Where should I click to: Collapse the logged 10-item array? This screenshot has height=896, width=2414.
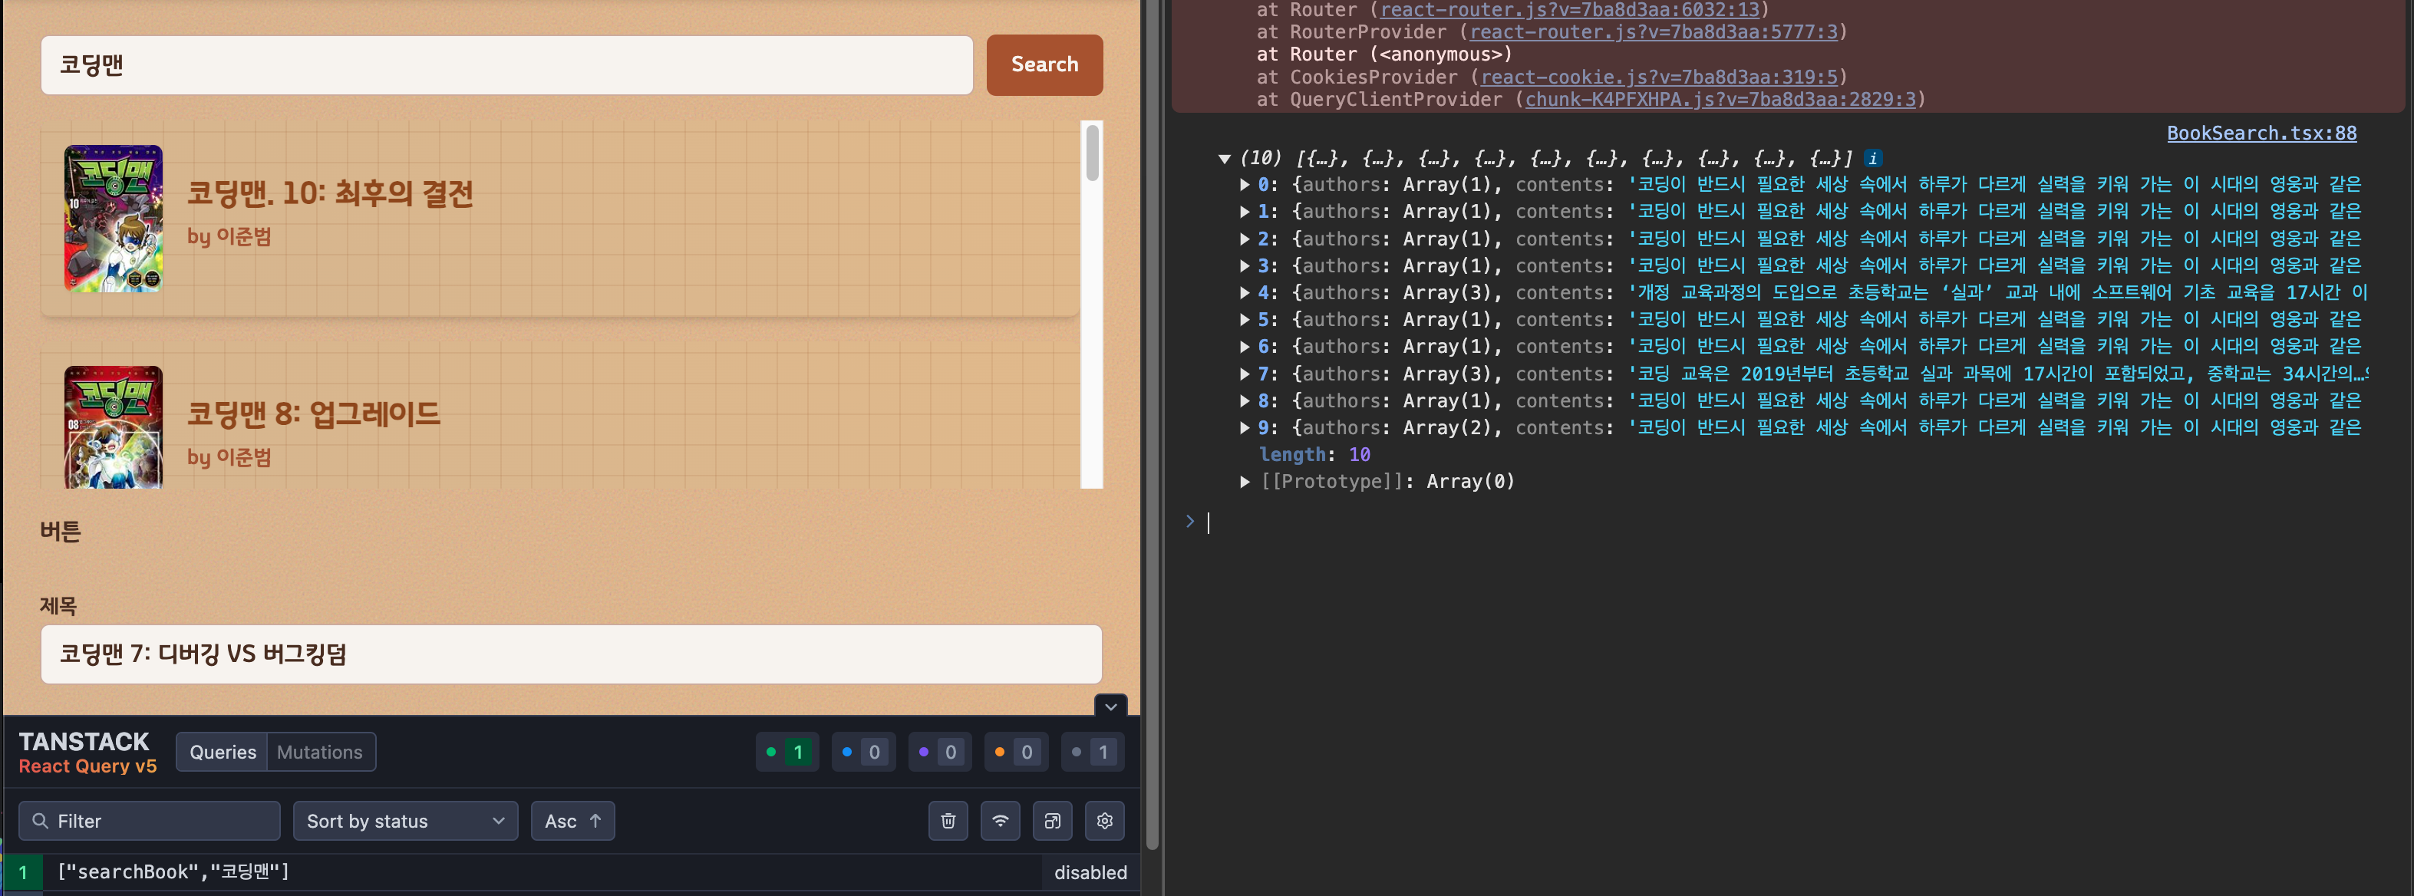(1224, 158)
